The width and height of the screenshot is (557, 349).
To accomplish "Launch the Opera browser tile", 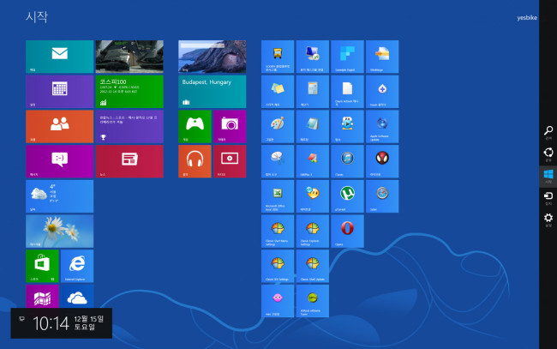I will (347, 231).
